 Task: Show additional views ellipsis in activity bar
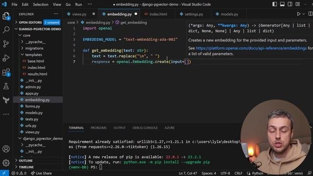[x=6, y=114]
